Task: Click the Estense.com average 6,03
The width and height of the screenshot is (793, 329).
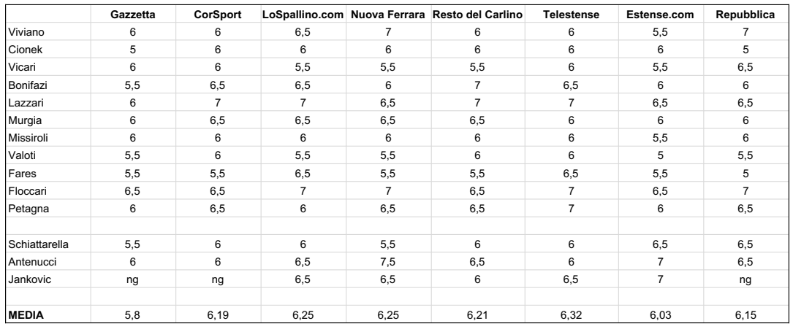Action: point(661,315)
